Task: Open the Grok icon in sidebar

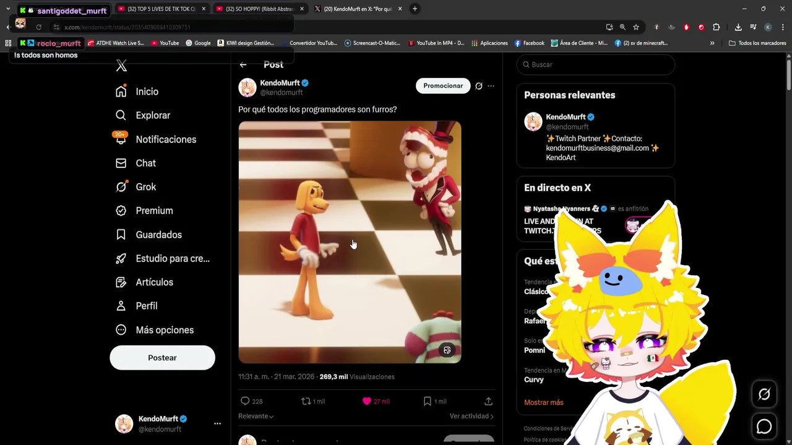Action: click(x=121, y=187)
